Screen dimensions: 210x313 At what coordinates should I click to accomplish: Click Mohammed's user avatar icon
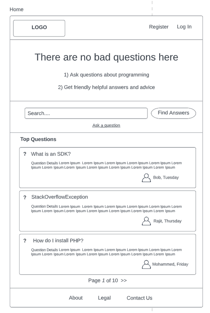click(x=146, y=265)
